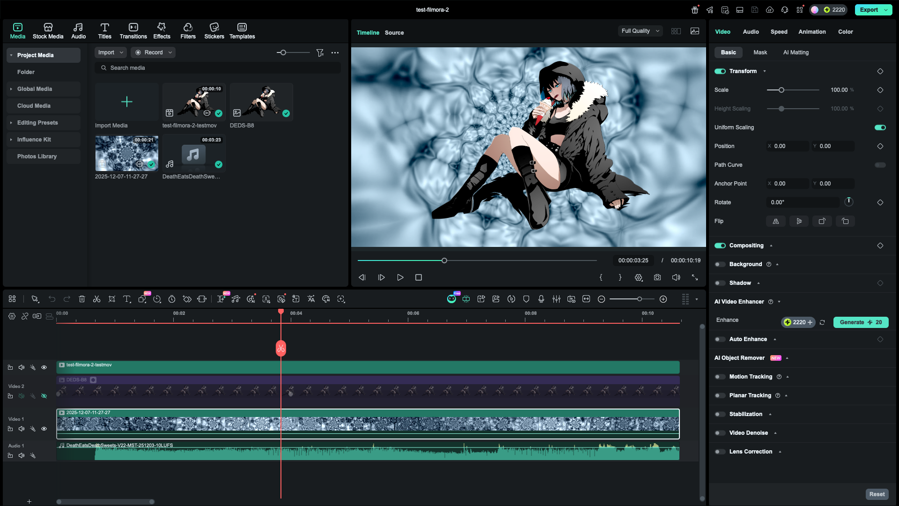This screenshot has width=899, height=506.
Task: Open the Import dropdown
Action: click(x=111, y=52)
